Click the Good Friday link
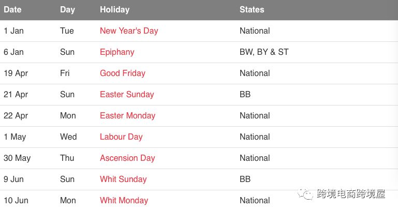The image size is (398, 211). pos(123,73)
